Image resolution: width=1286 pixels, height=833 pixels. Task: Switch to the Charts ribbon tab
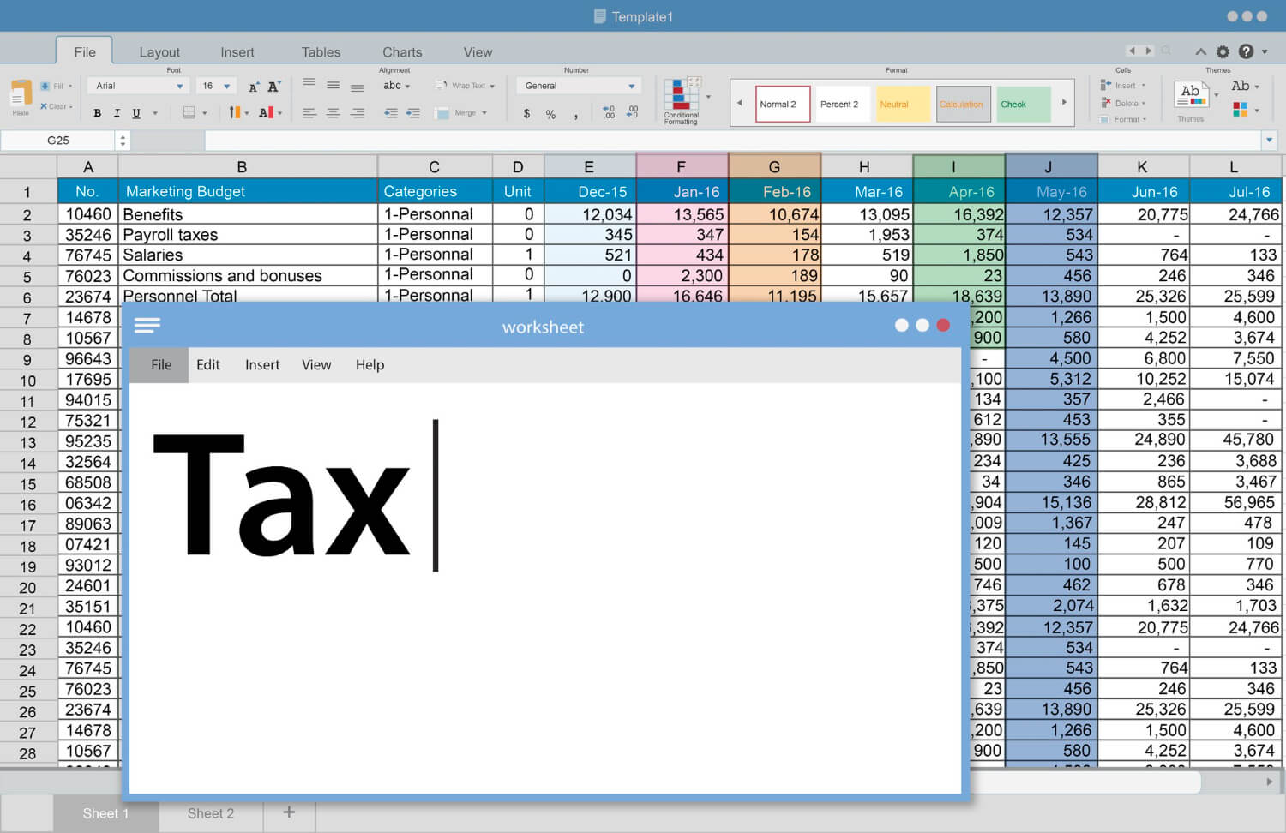coord(401,51)
